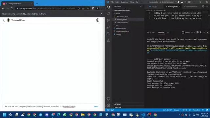Screen dimensions: 210x118
Task: Open the View menu
Action: [132, 2]
